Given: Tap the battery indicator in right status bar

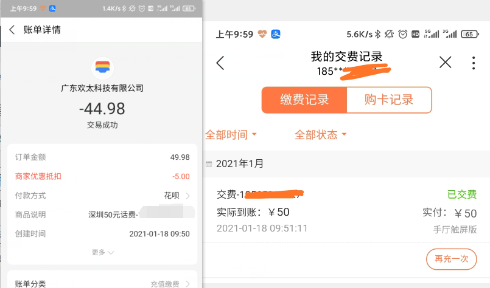Looking at the screenshot, I should (x=469, y=34).
